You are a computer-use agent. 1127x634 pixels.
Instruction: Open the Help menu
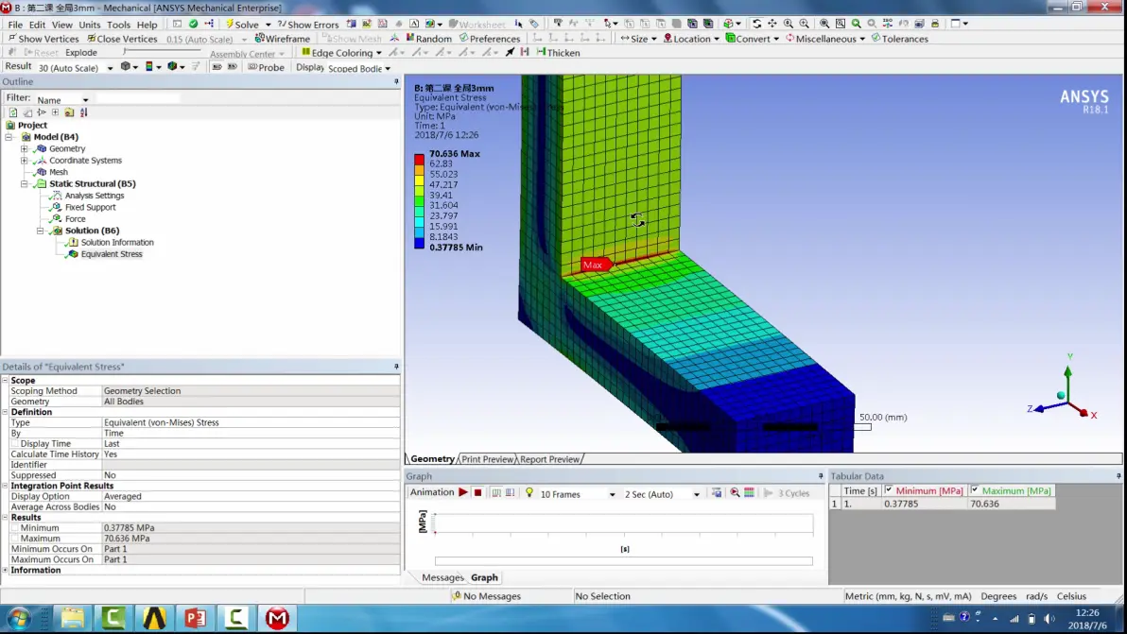click(147, 25)
